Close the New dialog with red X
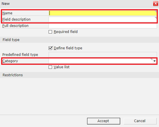 (x=156, y=4)
